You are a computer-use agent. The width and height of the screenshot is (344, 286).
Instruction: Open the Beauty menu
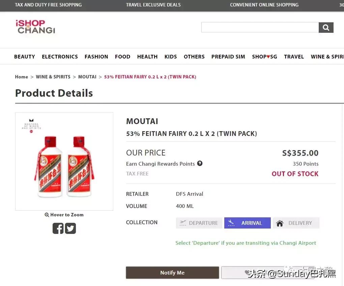[25, 56]
